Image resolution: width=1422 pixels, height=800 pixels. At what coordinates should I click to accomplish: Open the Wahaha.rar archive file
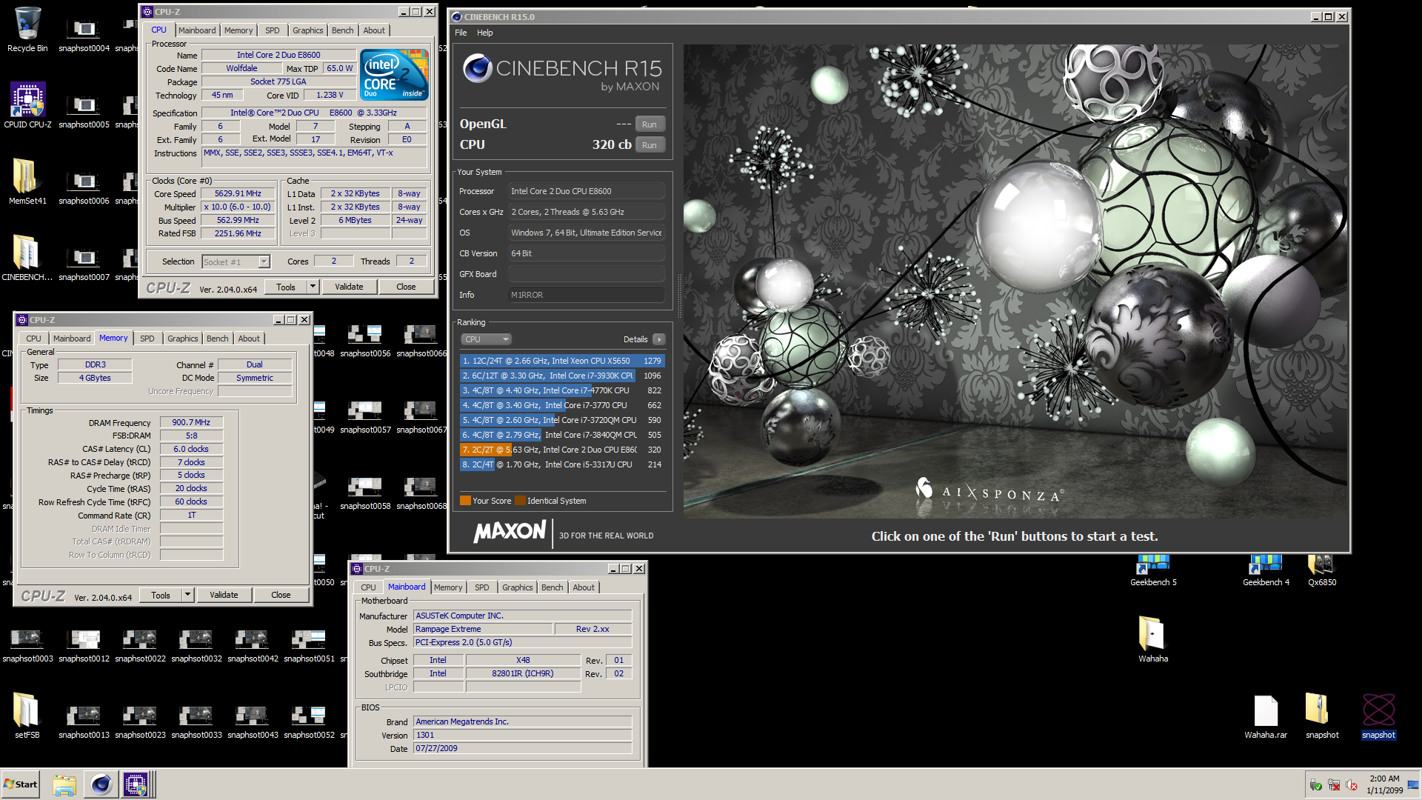[1266, 716]
